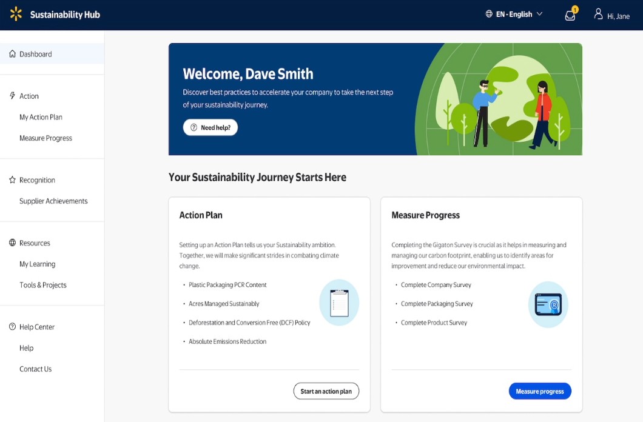Open Tools & Projects in sidebar
643x422 pixels.
42,285
